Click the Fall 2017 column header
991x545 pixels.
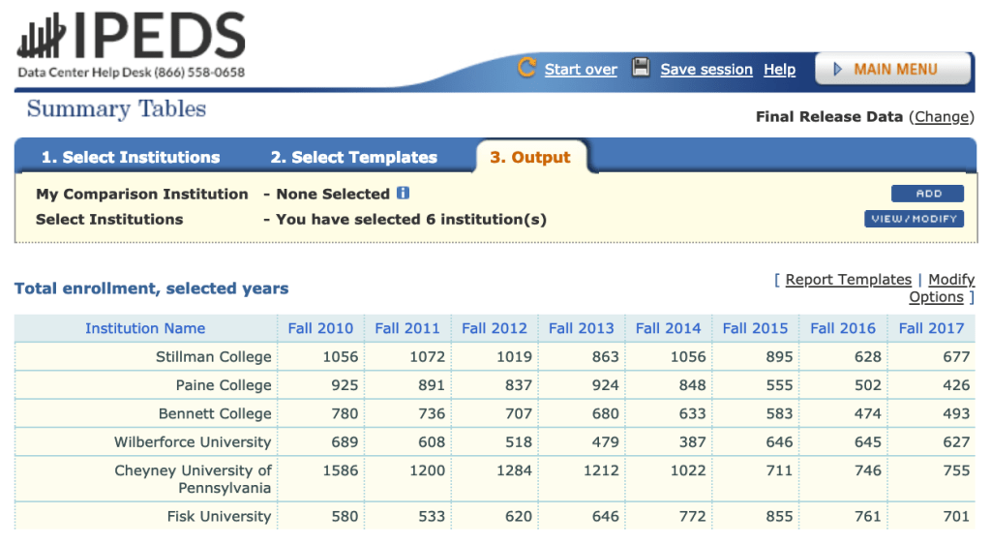[x=931, y=328]
